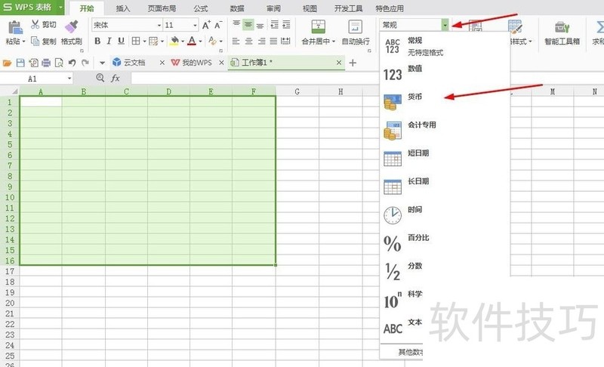This screenshot has height=367, width=604.
Task: Open the font color dropdown arrow
Action: tap(200, 42)
